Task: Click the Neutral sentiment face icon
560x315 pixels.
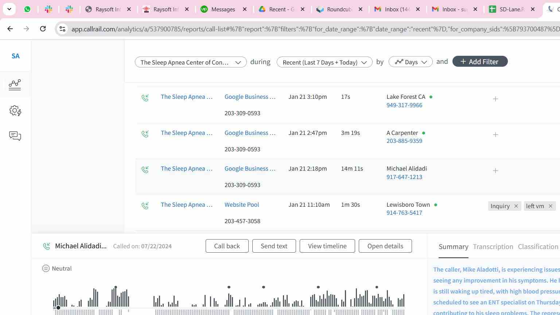Action: (46, 268)
